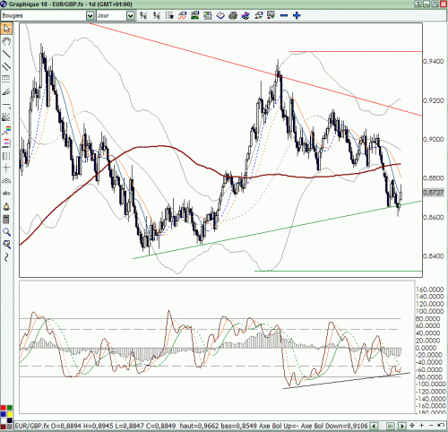
Task: Pick the green color swatch
Action: click(10, 408)
